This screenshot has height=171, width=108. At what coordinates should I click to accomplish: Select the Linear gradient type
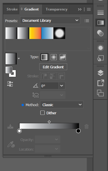45,57
